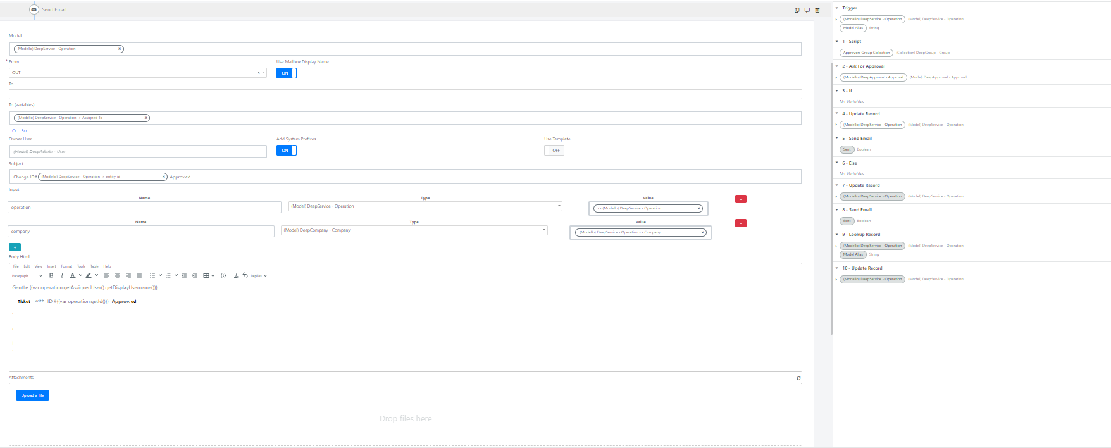
Task: Open bullet list style options arrow
Action: click(x=160, y=275)
